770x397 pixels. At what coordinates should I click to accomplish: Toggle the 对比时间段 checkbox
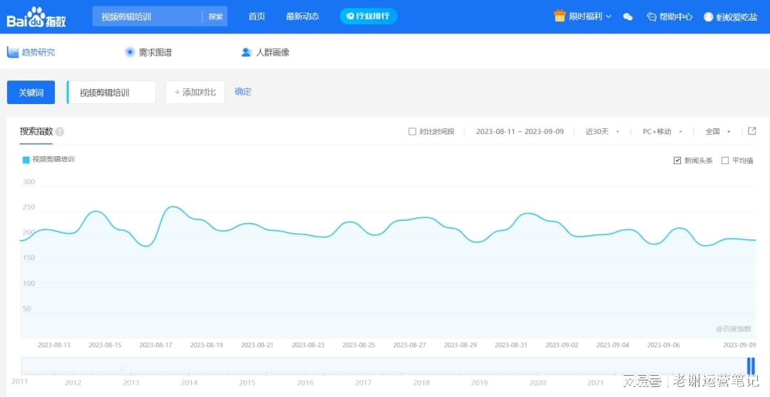413,132
